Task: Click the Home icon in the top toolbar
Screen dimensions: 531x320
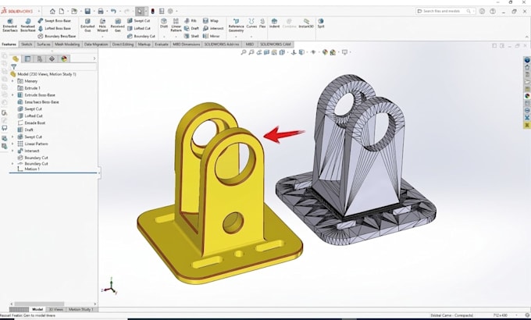Action: coord(52,11)
